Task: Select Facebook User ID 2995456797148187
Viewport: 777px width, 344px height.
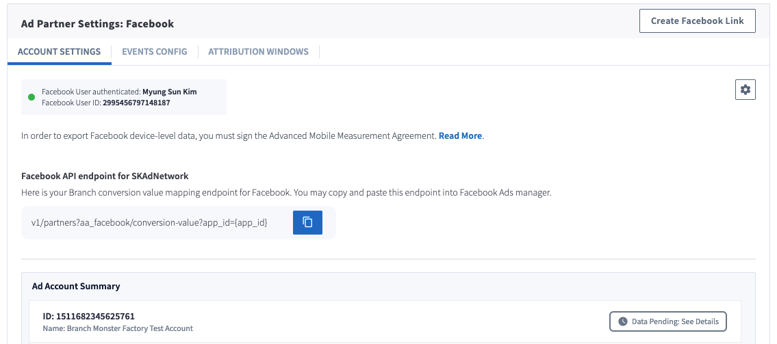Action: (136, 103)
